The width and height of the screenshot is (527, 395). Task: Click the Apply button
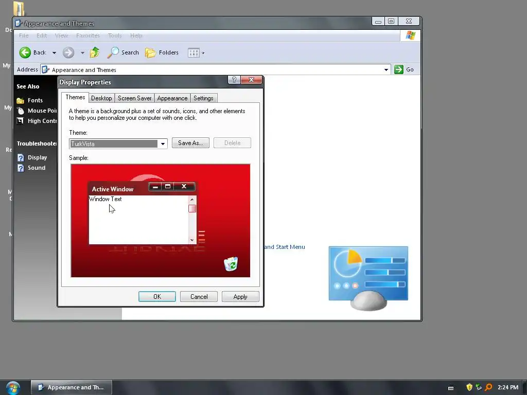tap(240, 297)
